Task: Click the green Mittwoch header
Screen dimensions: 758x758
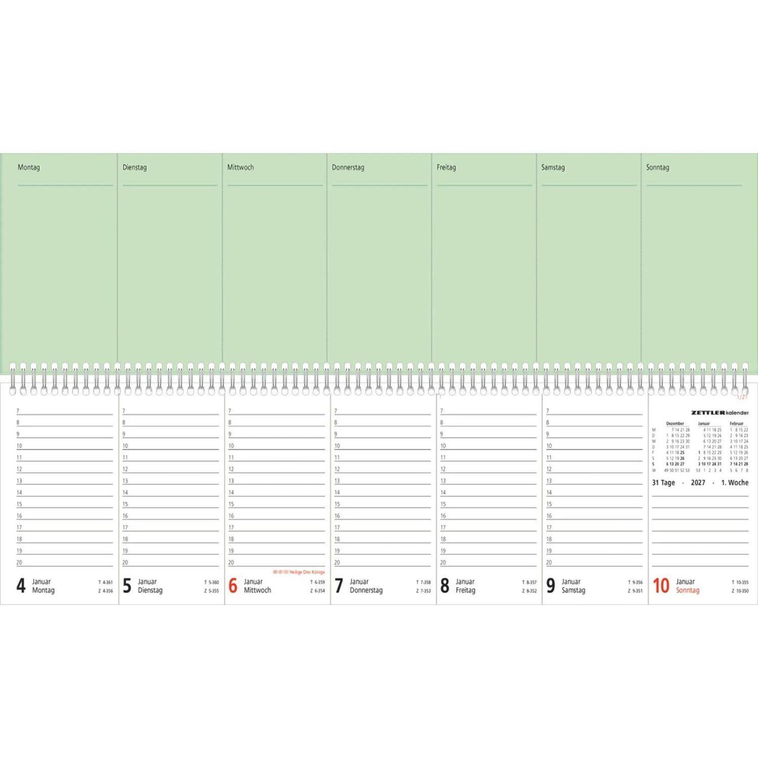Action: click(241, 167)
